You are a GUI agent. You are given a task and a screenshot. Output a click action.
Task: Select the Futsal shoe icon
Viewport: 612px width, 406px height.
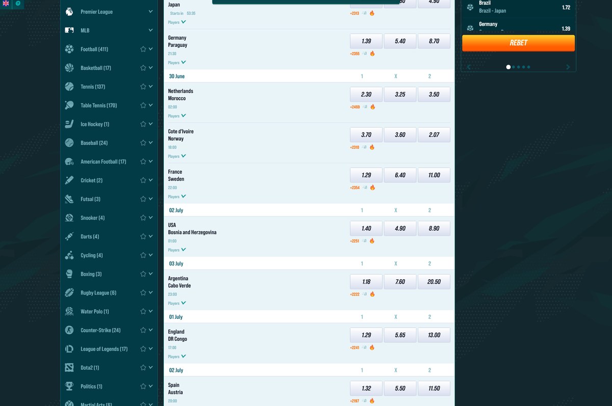click(69, 199)
